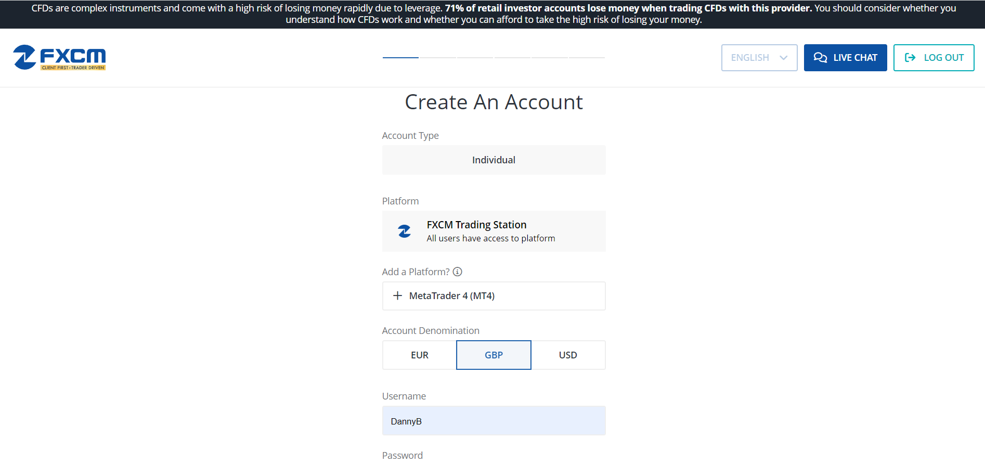Select the Individual account type
985x464 pixels.
click(494, 160)
